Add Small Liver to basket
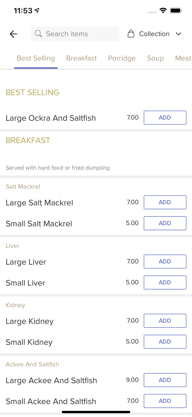 tap(165, 282)
